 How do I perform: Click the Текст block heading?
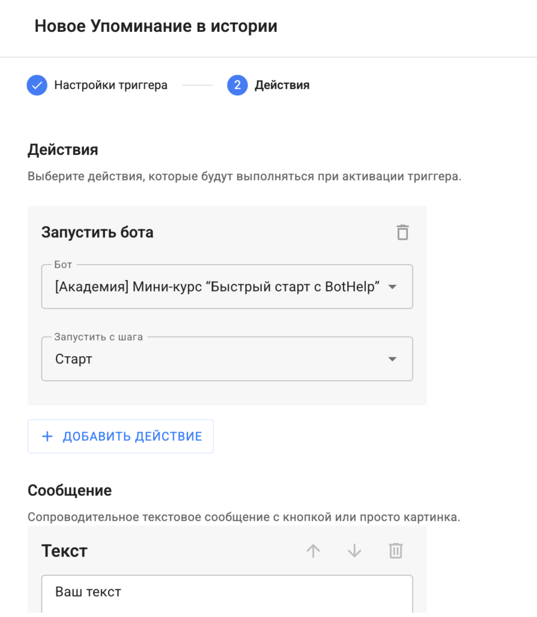coord(64,551)
